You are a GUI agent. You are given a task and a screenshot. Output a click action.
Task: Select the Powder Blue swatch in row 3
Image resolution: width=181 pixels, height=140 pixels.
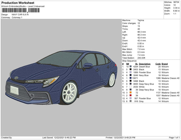coord(130,73)
